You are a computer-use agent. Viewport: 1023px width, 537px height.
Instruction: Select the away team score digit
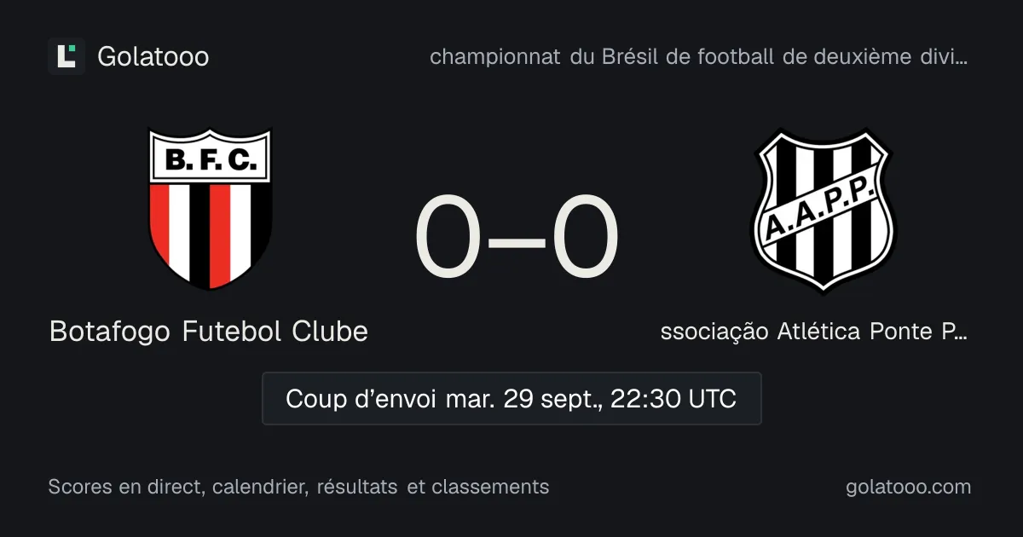tap(585, 235)
